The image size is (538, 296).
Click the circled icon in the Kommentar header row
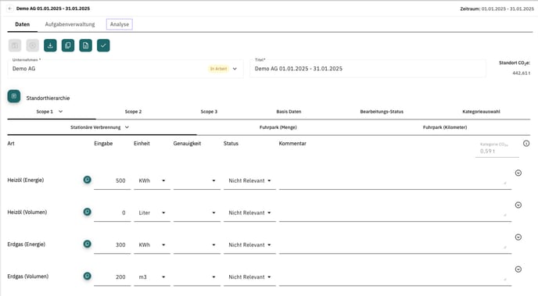tap(526, 143)
